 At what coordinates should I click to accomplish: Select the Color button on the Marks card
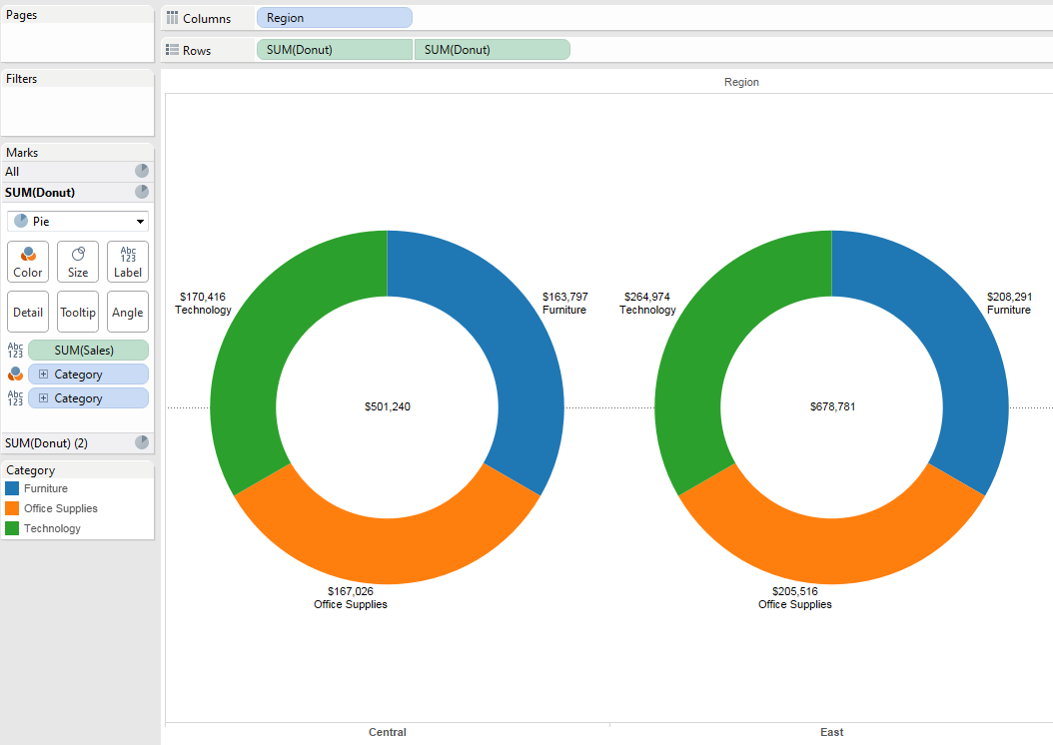point(27,262)
